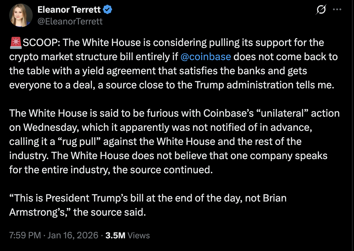Open the @coinbase profile link
Viewport: 354px width, 251px height.
pos(206,57)
